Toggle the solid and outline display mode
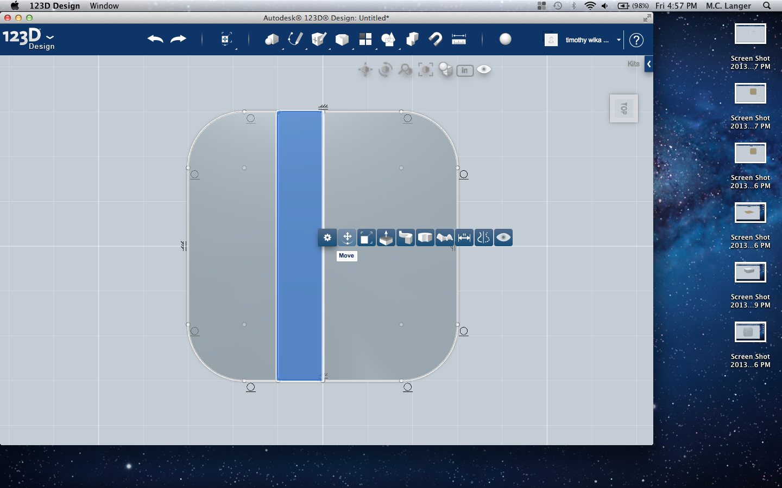The height and width of the screenshot is (488, 782). coord(446,70)
